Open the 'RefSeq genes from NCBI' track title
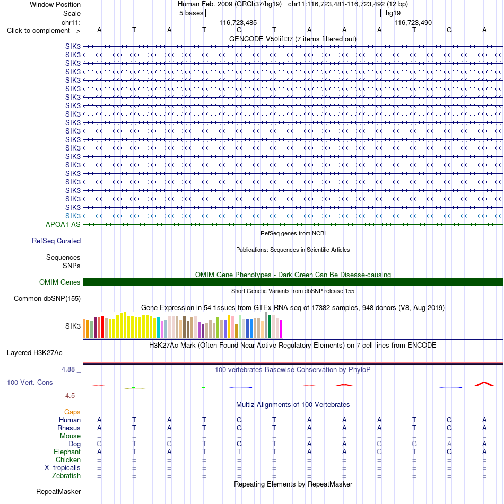Screen dimensions: 504x504 [x=293, y=233]
